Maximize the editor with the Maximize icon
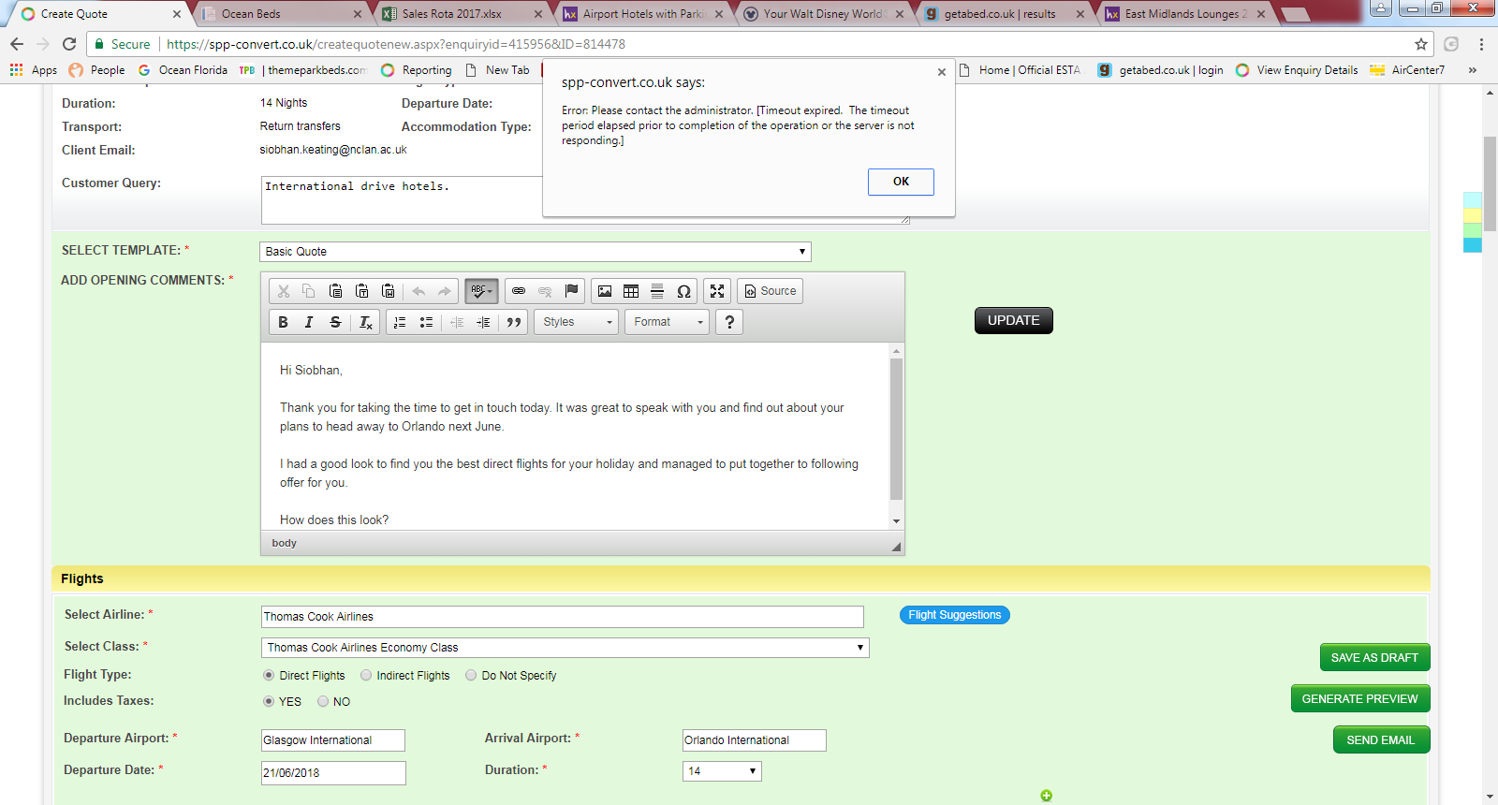 tap(717, 291)
